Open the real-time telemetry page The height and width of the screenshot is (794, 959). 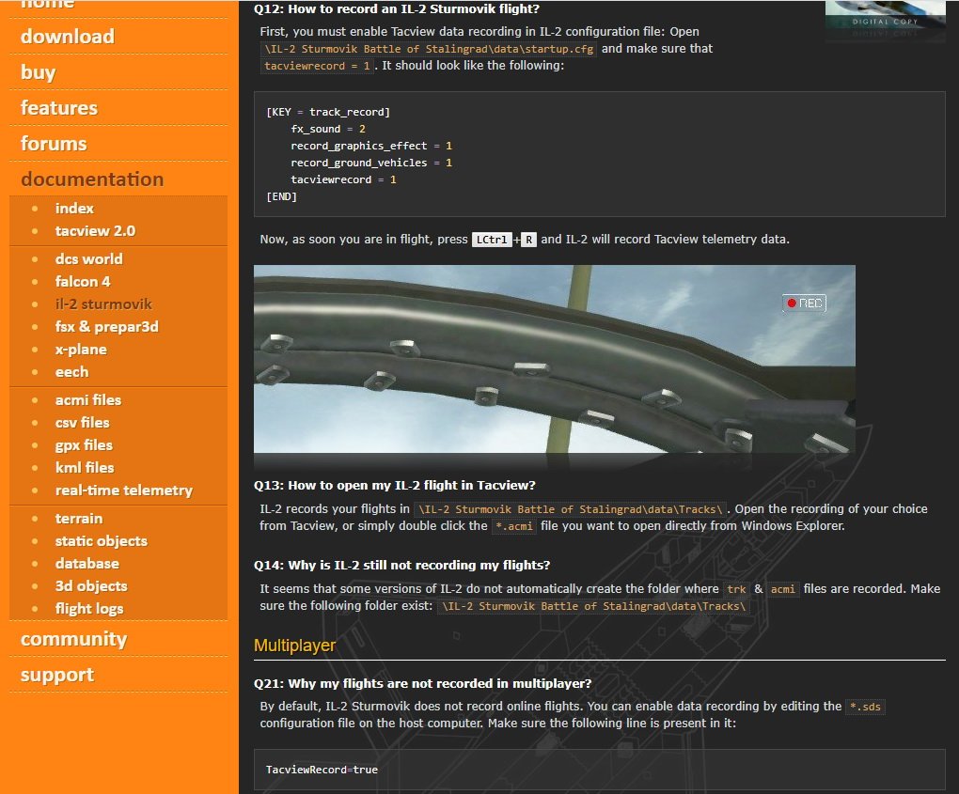click(123, 490)
